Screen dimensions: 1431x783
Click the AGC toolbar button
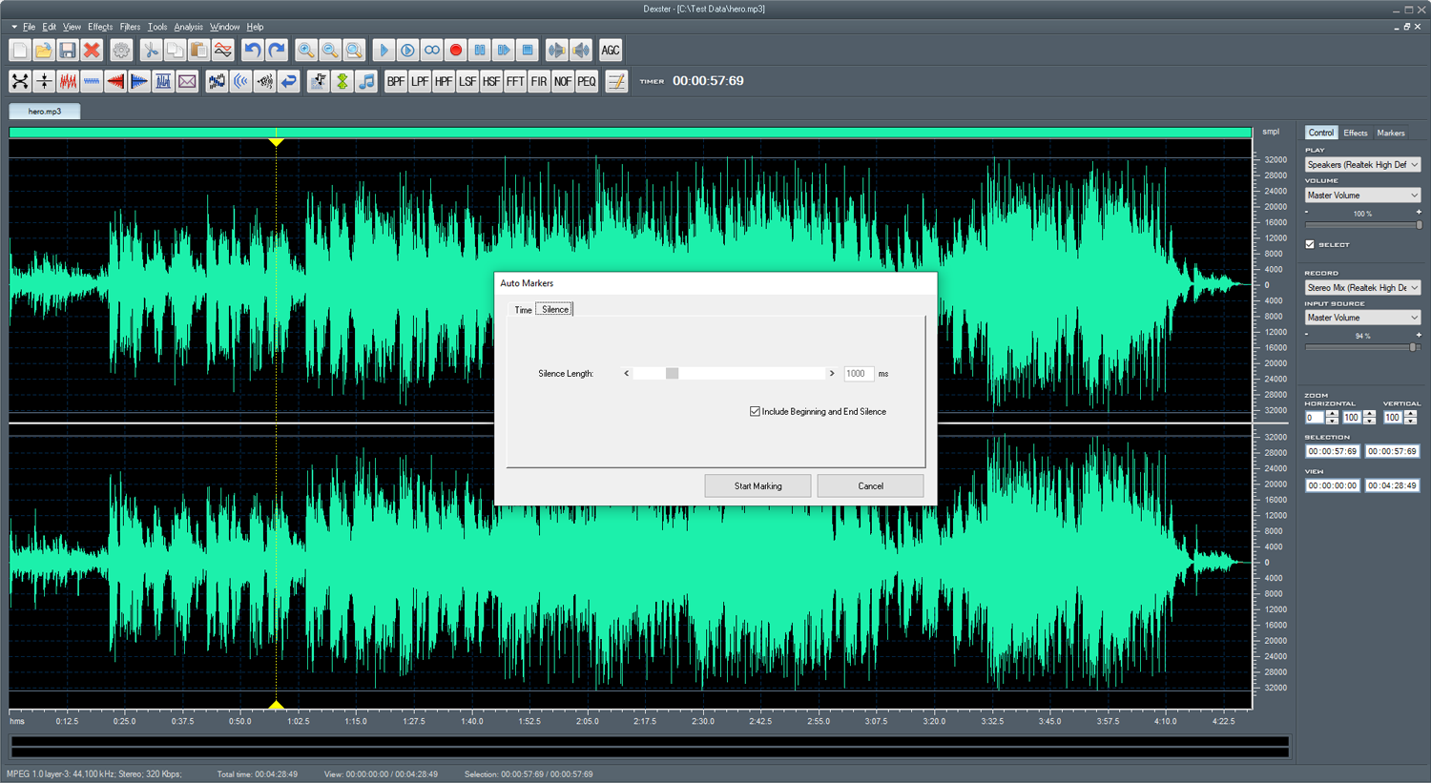point(611,51)
